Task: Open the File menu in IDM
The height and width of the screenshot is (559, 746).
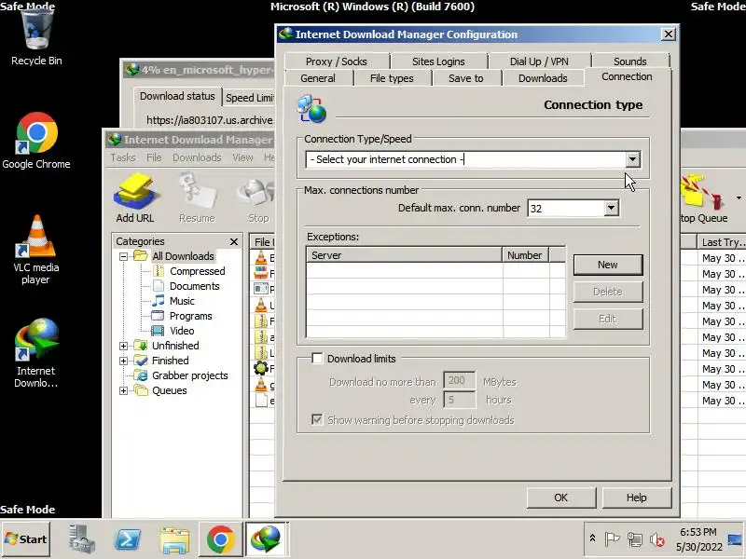Action: click(154, 157)
